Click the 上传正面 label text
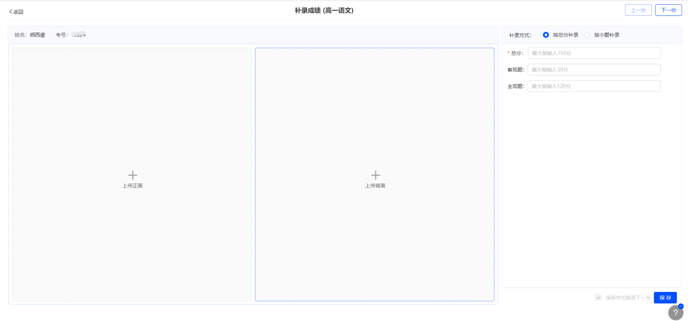The height and width of the screenshot is (321, 688). point(133,186)
